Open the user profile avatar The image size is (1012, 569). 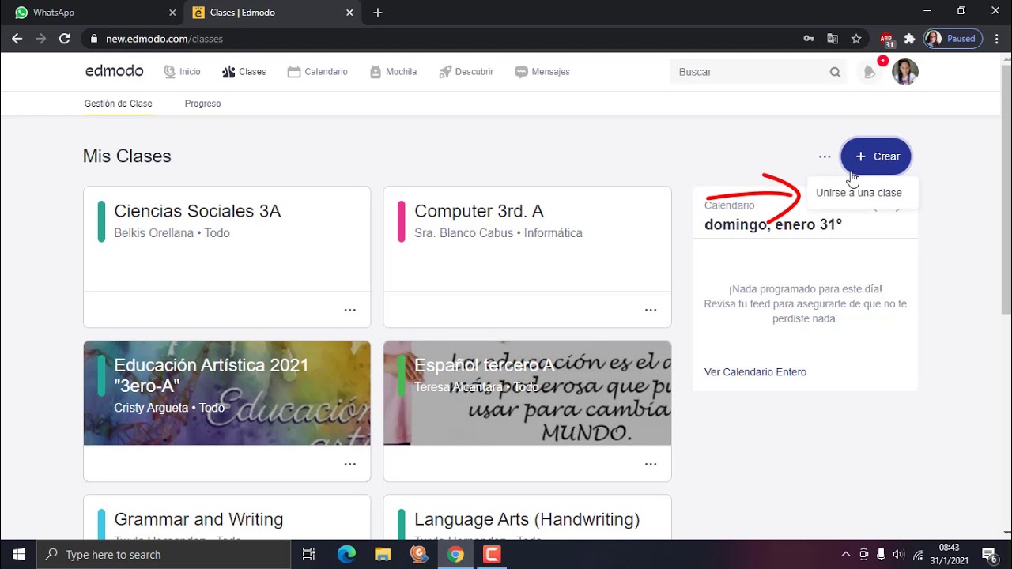905,72
